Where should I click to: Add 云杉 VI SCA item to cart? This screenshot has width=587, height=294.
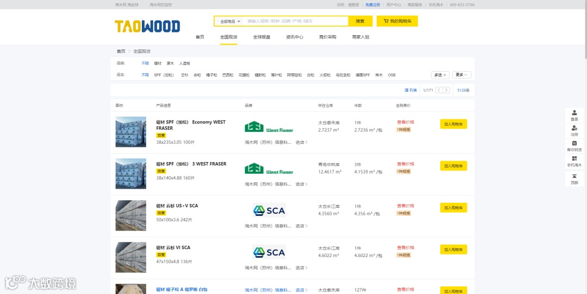453,250
